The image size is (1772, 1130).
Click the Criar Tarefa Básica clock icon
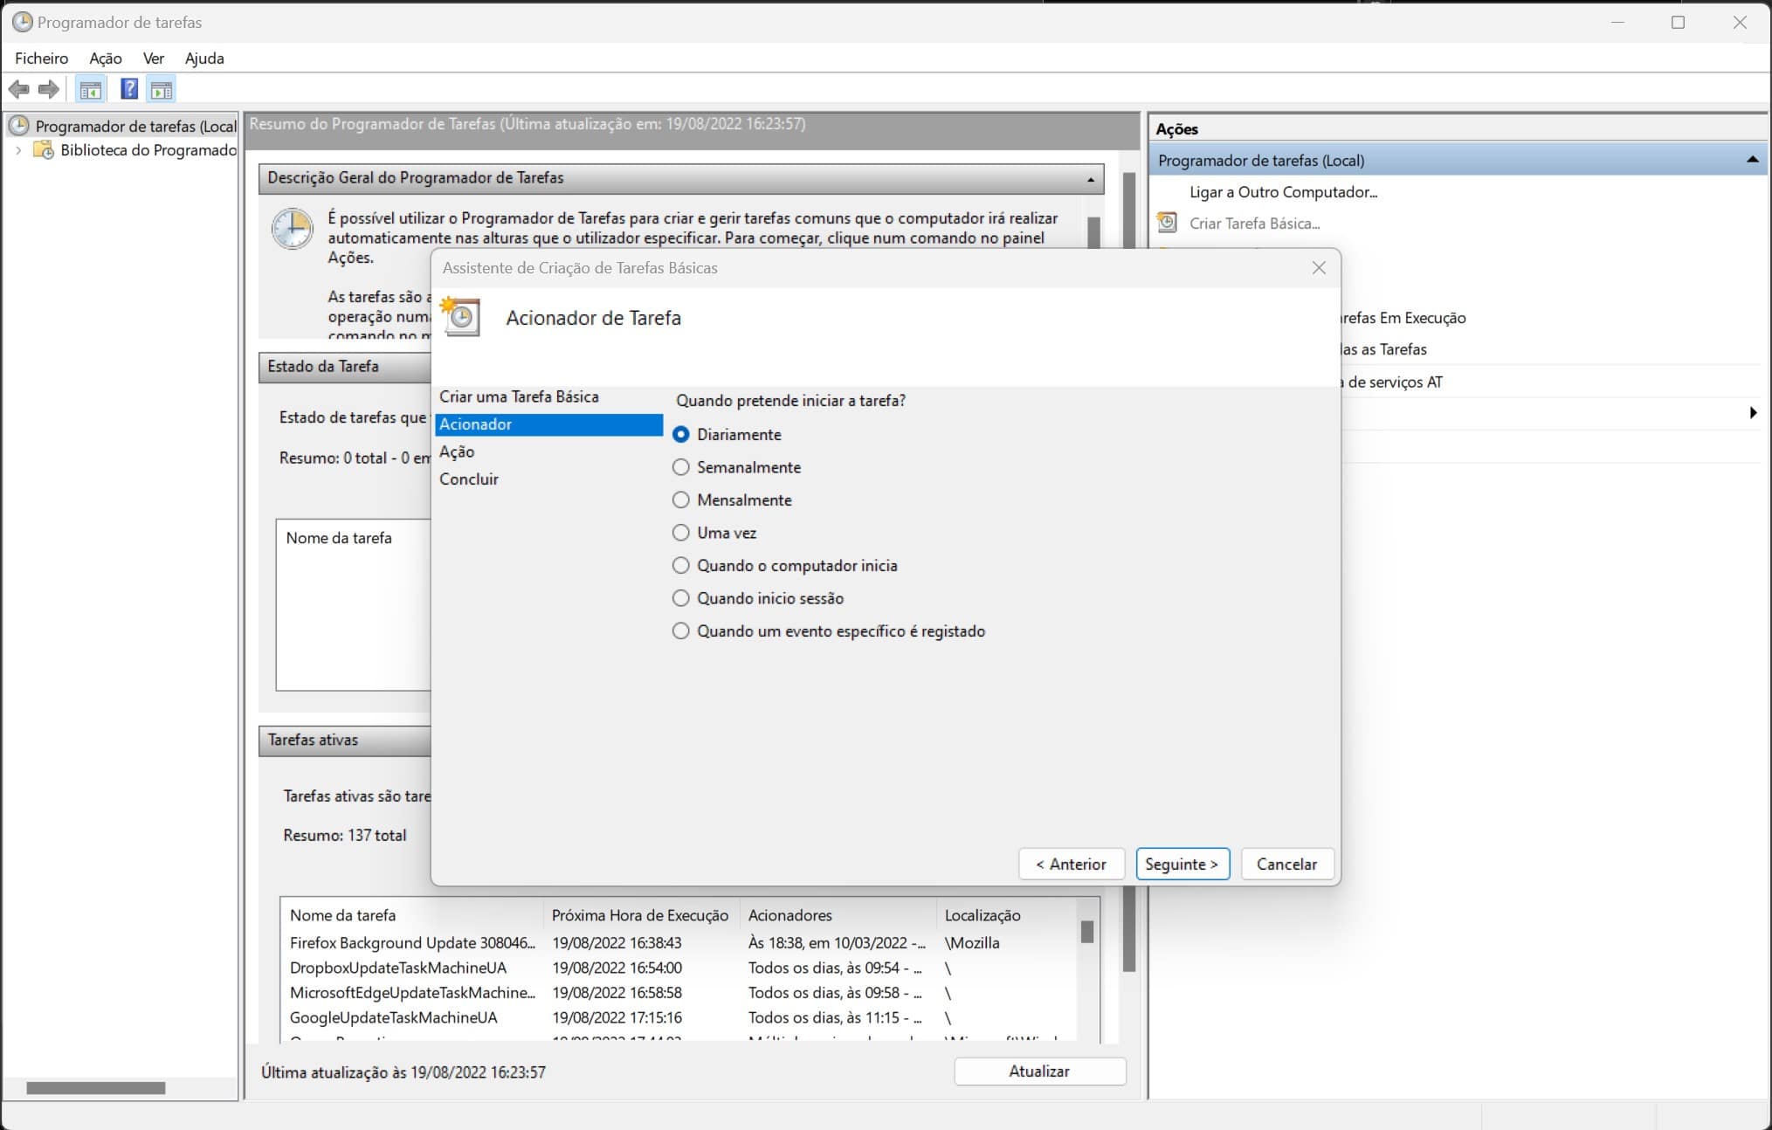point(1167,223)
